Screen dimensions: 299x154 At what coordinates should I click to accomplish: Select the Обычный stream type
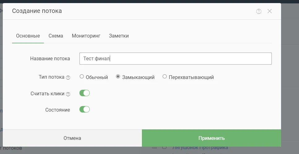(x=82, y=77)
